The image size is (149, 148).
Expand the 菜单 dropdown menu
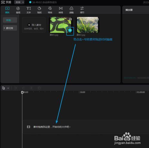pos(19,2)
